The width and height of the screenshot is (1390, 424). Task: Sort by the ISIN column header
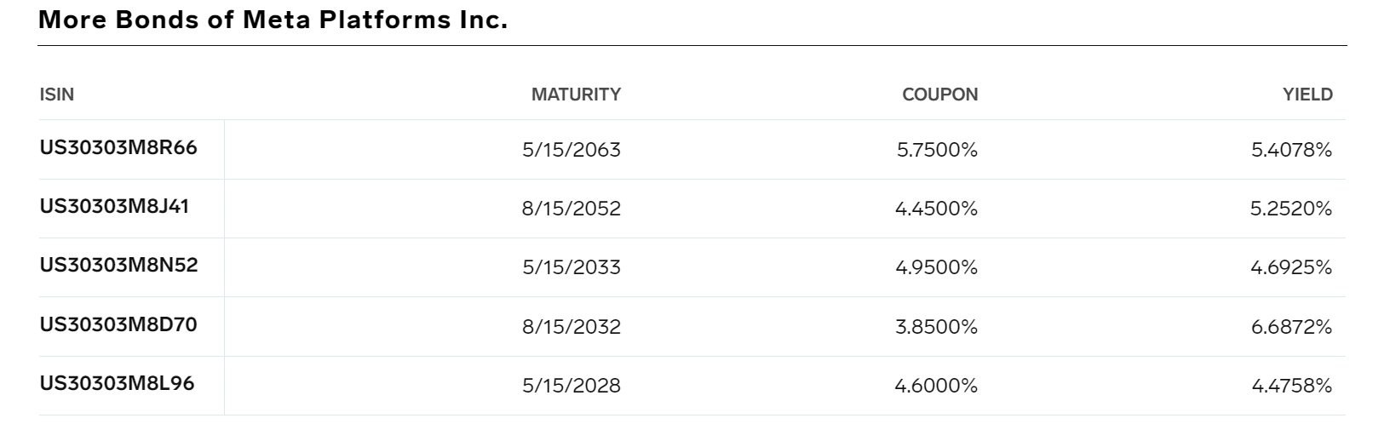[x=56, y=95]
